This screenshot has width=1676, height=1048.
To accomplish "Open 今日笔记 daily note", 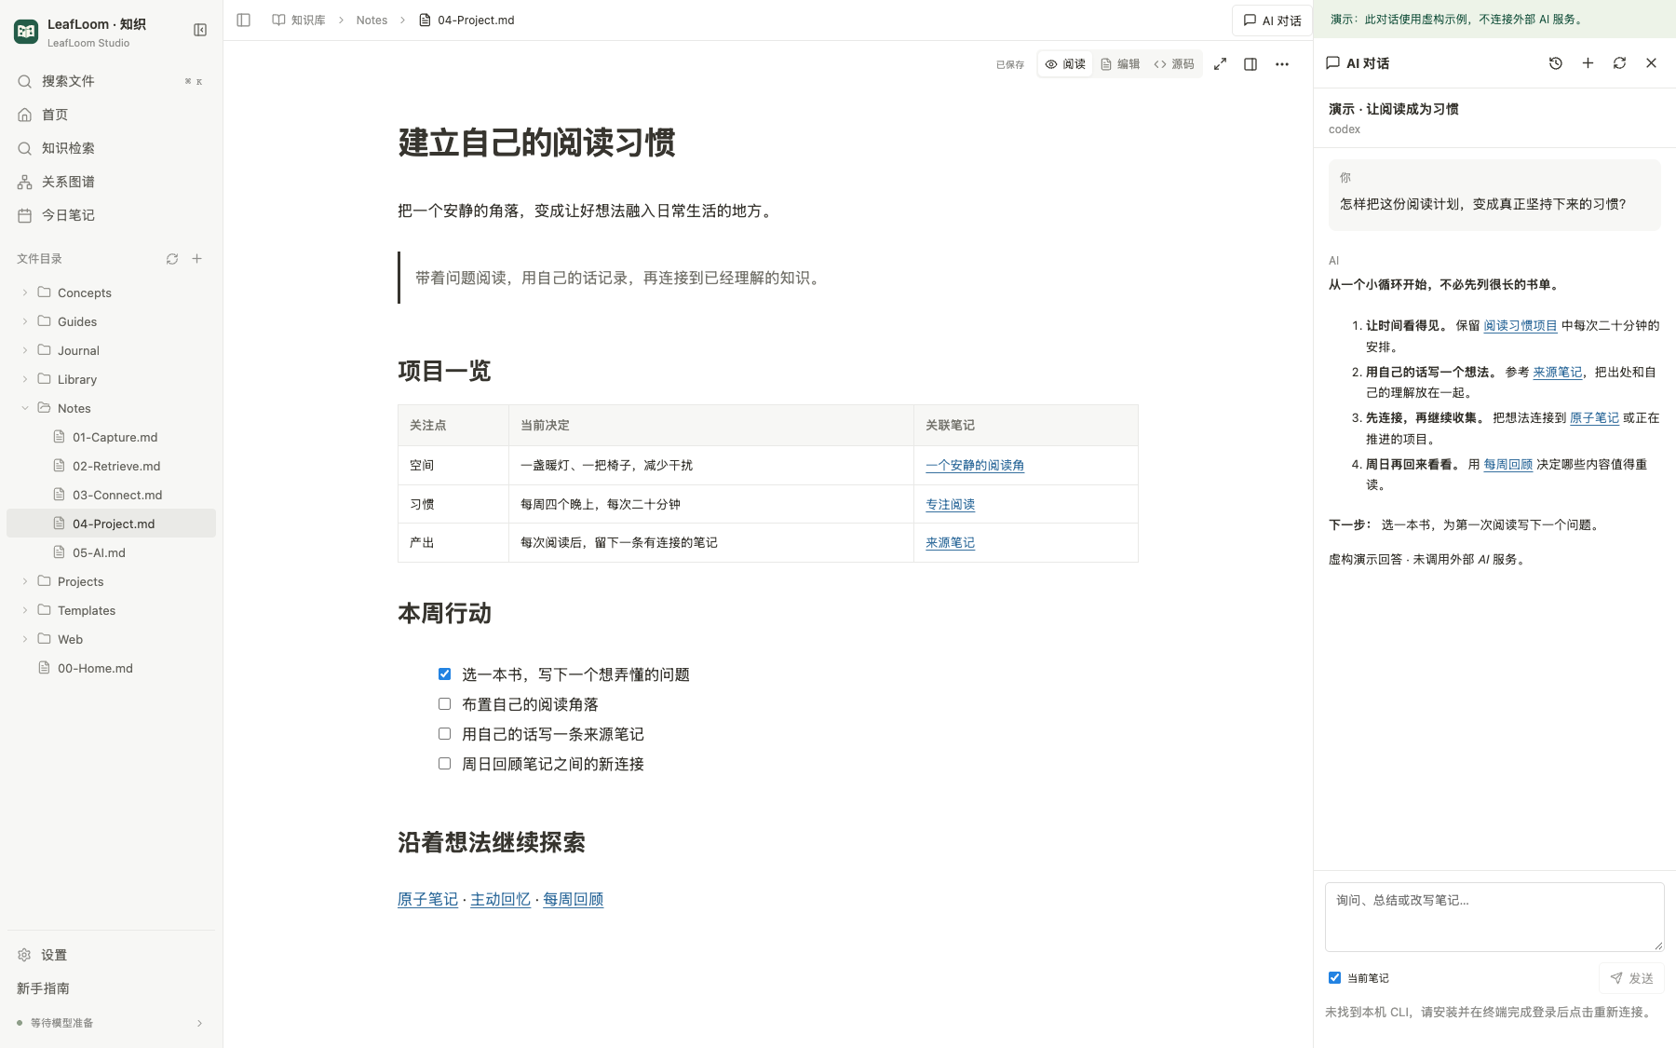I will click(111, 215).
